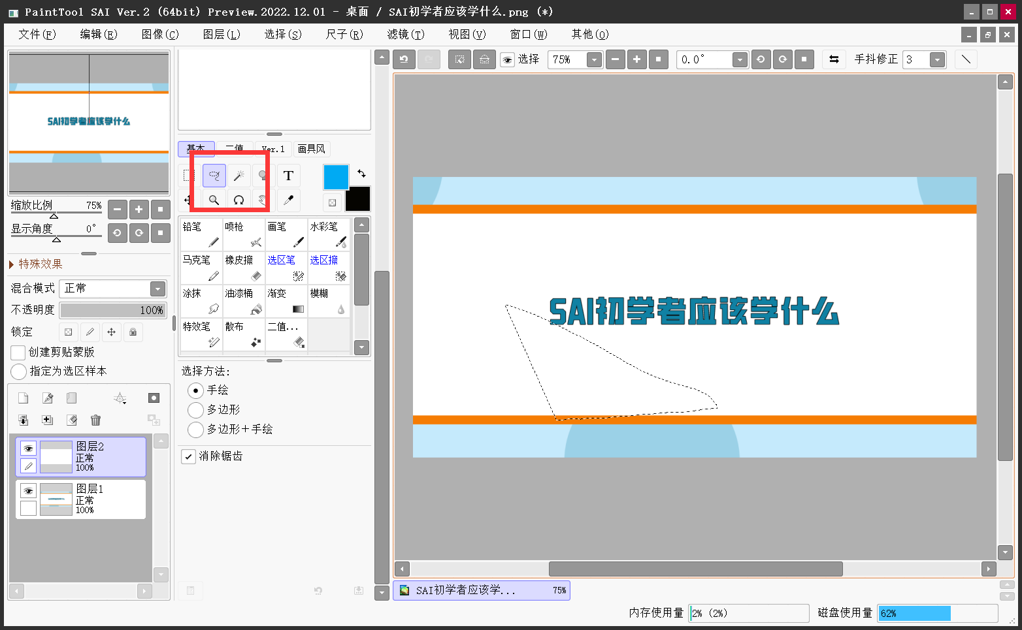The height and width of the screenshot is (630, 1022).
Task: Choose the 渐变 gradient tool
Action: tap(286, 301)
